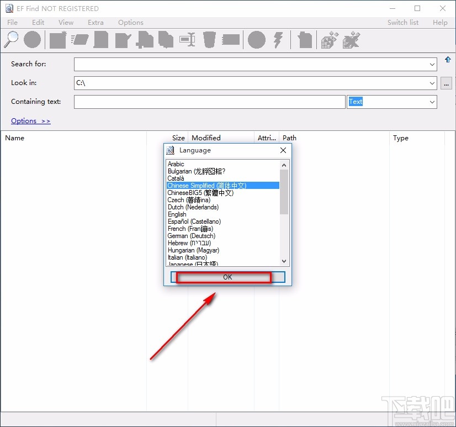Screen dimensions: 456x427
Task: Select English in the language list
Action: (177, 214)
